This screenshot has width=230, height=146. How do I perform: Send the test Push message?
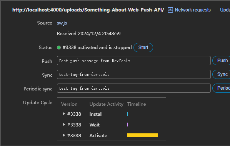(222, 61)
